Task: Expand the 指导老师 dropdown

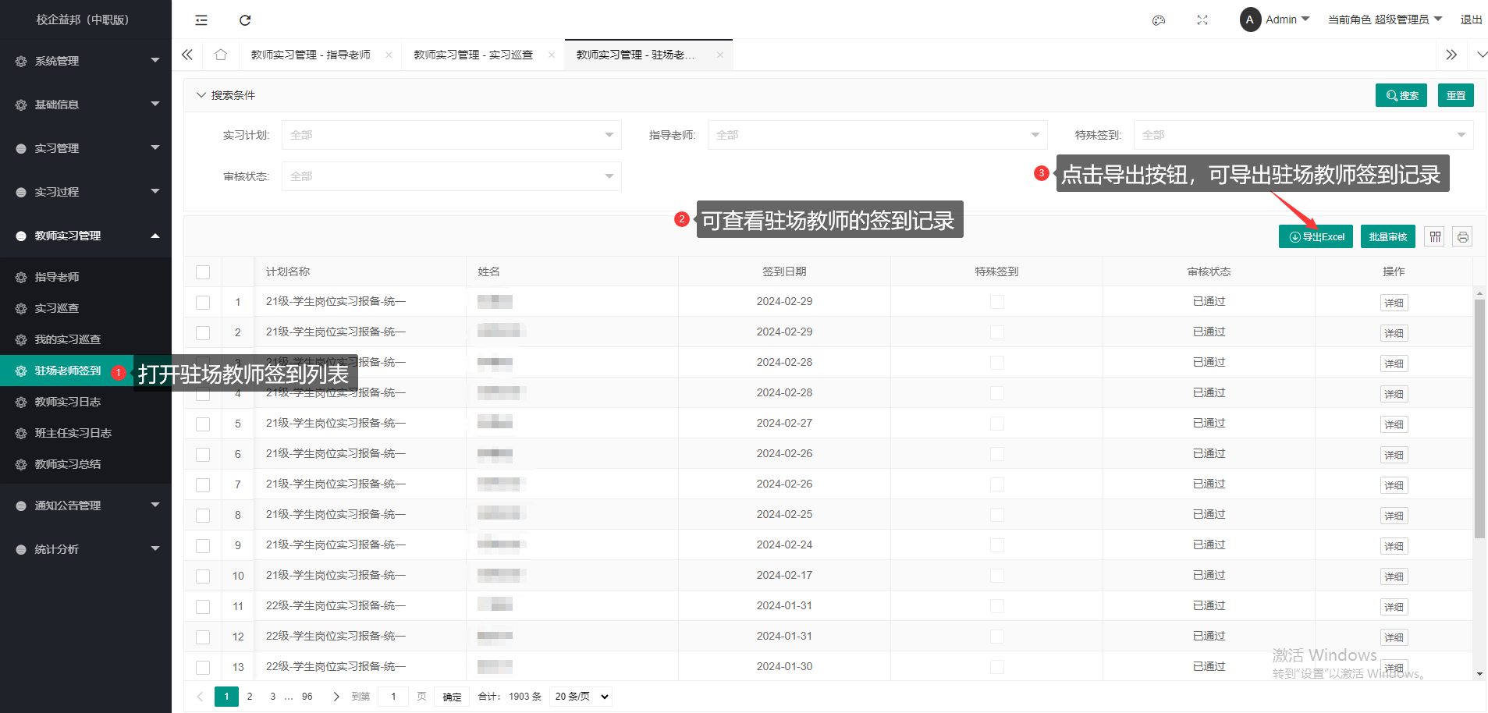Action: click(x=877, y=135)
